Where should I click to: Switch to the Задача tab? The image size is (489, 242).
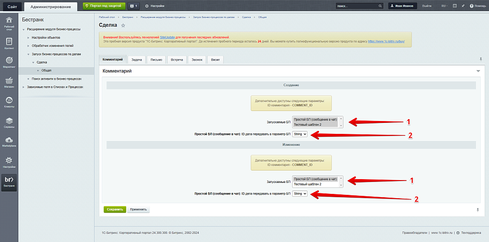[137, 60]
